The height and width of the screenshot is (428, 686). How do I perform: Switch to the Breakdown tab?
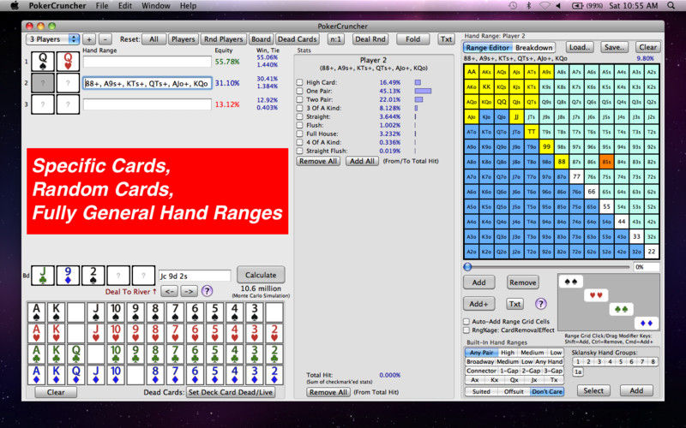(x=533, y=48)
